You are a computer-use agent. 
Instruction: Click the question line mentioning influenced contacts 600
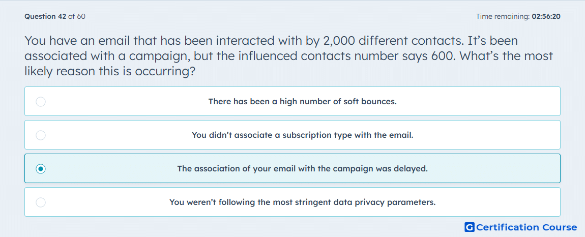288,56
